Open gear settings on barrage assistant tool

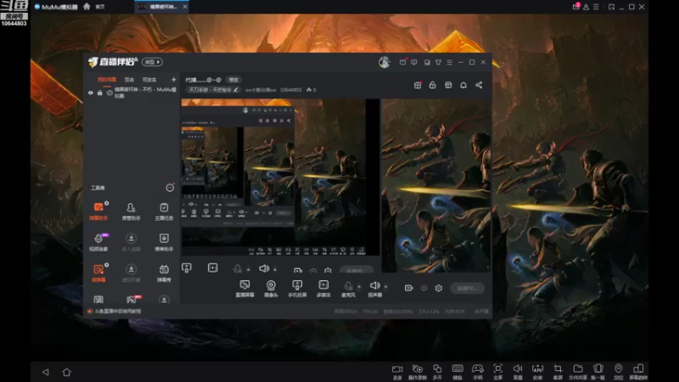[107, 203]
